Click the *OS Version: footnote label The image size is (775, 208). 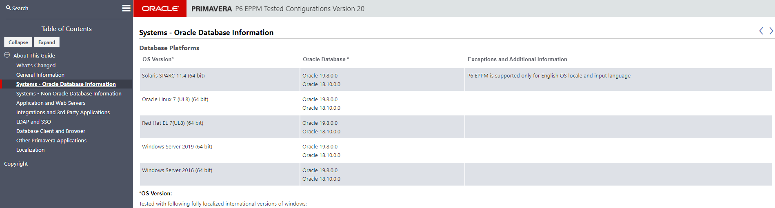(x=155, y=193)
